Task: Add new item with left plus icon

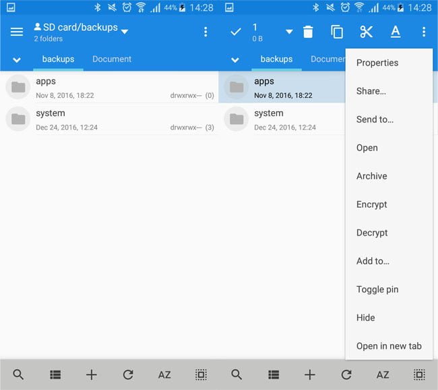Action: (92, 374)
